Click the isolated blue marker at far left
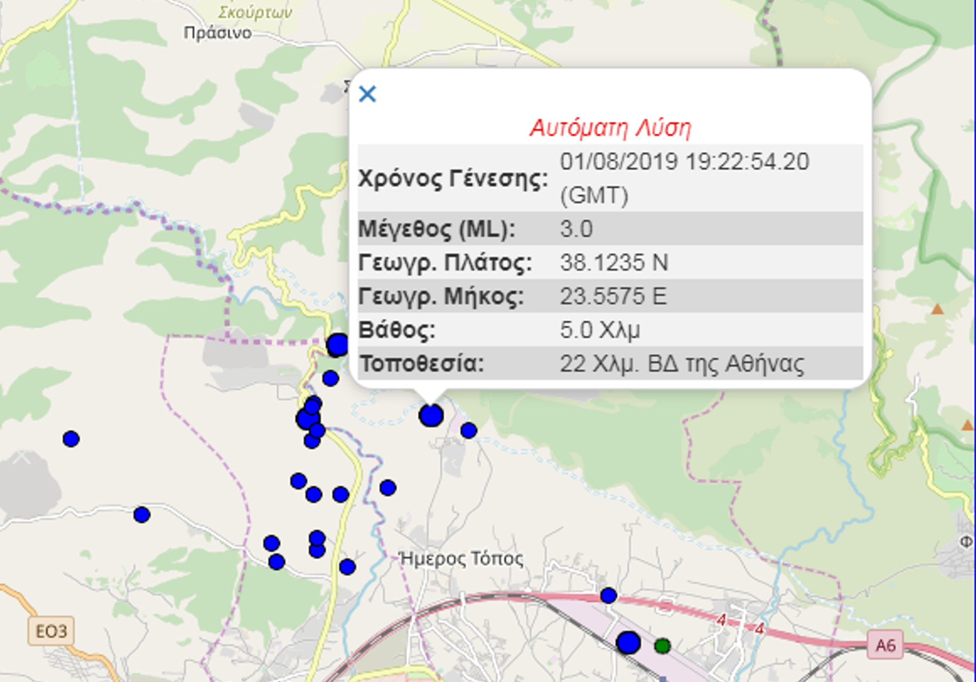 click(x=71, y=439)
